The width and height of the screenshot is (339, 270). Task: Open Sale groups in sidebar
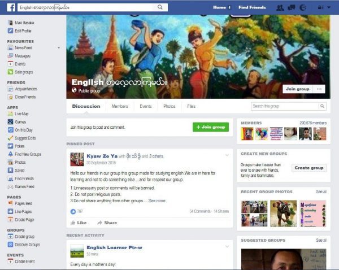click(20, 72)
